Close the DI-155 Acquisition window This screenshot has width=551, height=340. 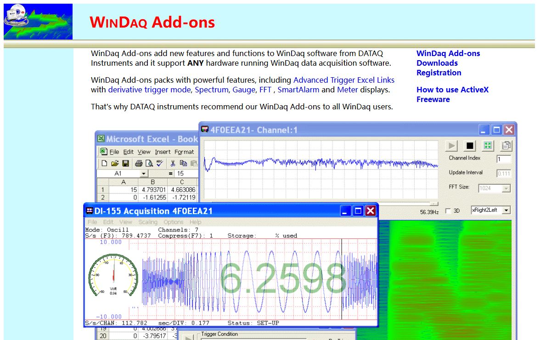[371, 211]
